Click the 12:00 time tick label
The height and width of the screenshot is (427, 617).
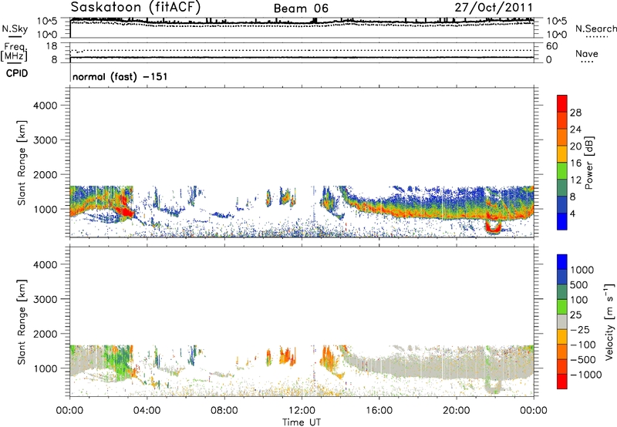[x=302, y=411]
